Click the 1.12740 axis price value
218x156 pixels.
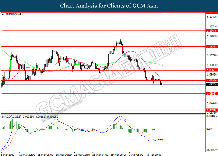(x=212, y=27)
